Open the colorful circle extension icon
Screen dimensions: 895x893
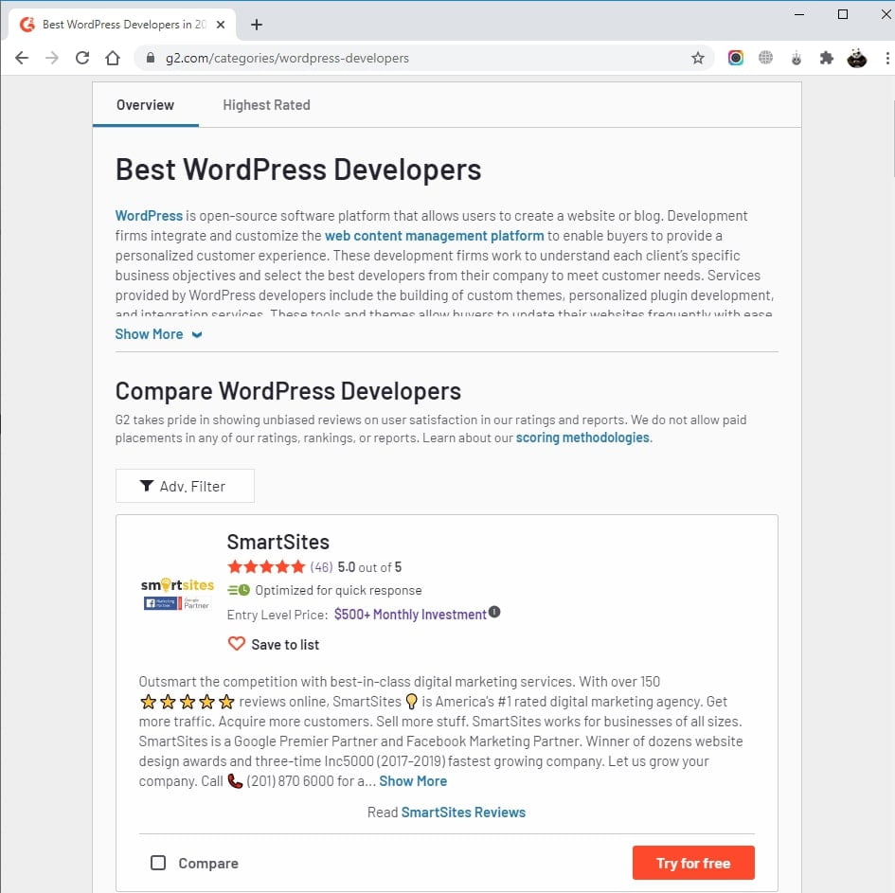(736, 58)
